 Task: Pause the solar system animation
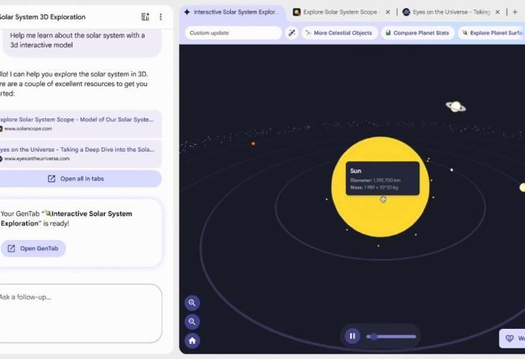click(x=352, y=335)
